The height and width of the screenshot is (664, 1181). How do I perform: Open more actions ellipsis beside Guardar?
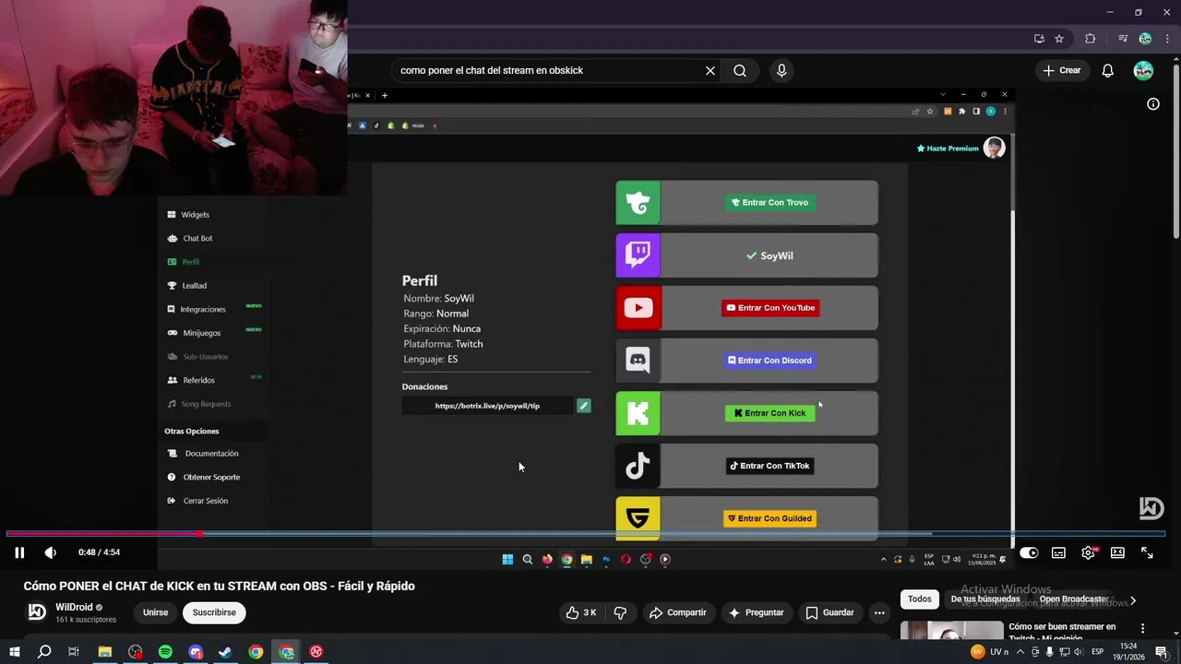pyautogui.click(x=879, y=612)
